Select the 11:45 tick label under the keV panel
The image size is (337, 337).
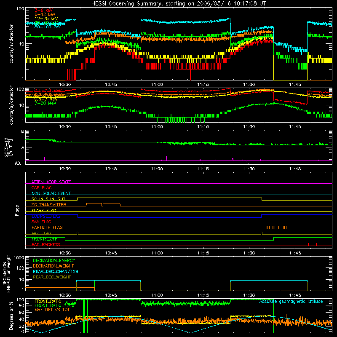(295, 85)
